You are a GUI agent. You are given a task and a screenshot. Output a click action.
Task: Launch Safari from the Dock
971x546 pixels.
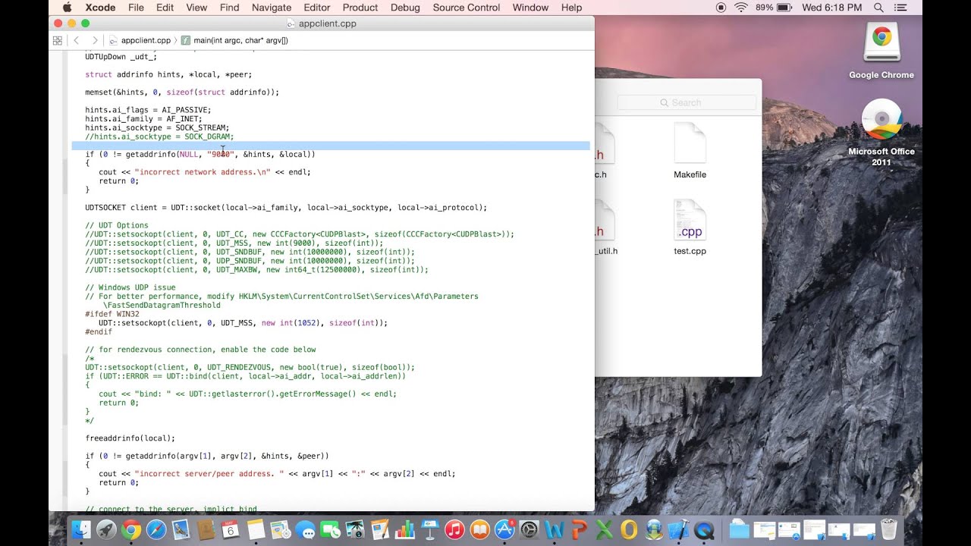(156, 529)
